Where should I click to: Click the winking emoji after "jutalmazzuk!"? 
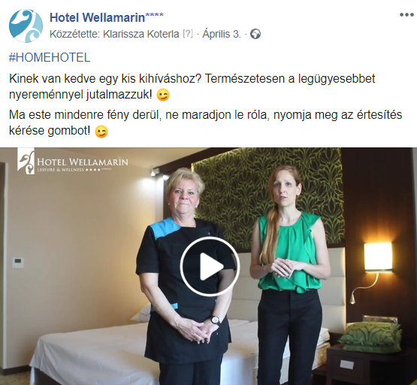click(x=163, y=95)
